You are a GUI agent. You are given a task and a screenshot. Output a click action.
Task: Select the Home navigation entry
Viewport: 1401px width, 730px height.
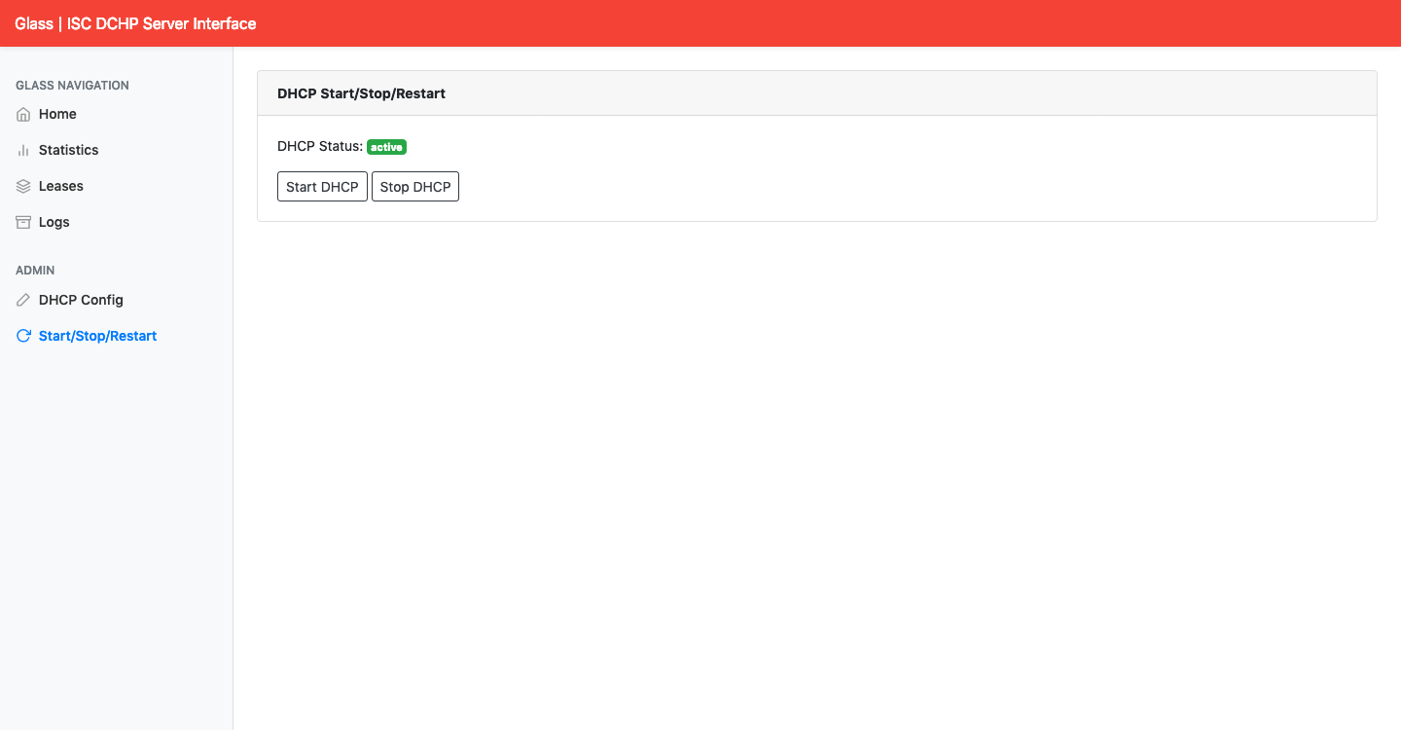pos(56,114)
